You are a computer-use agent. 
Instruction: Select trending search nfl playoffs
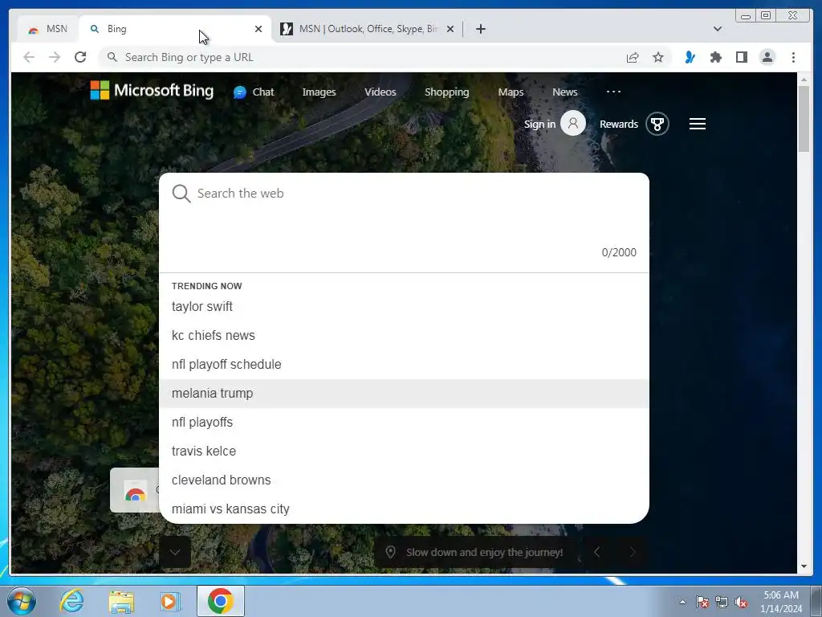click(x=404, y=422)
